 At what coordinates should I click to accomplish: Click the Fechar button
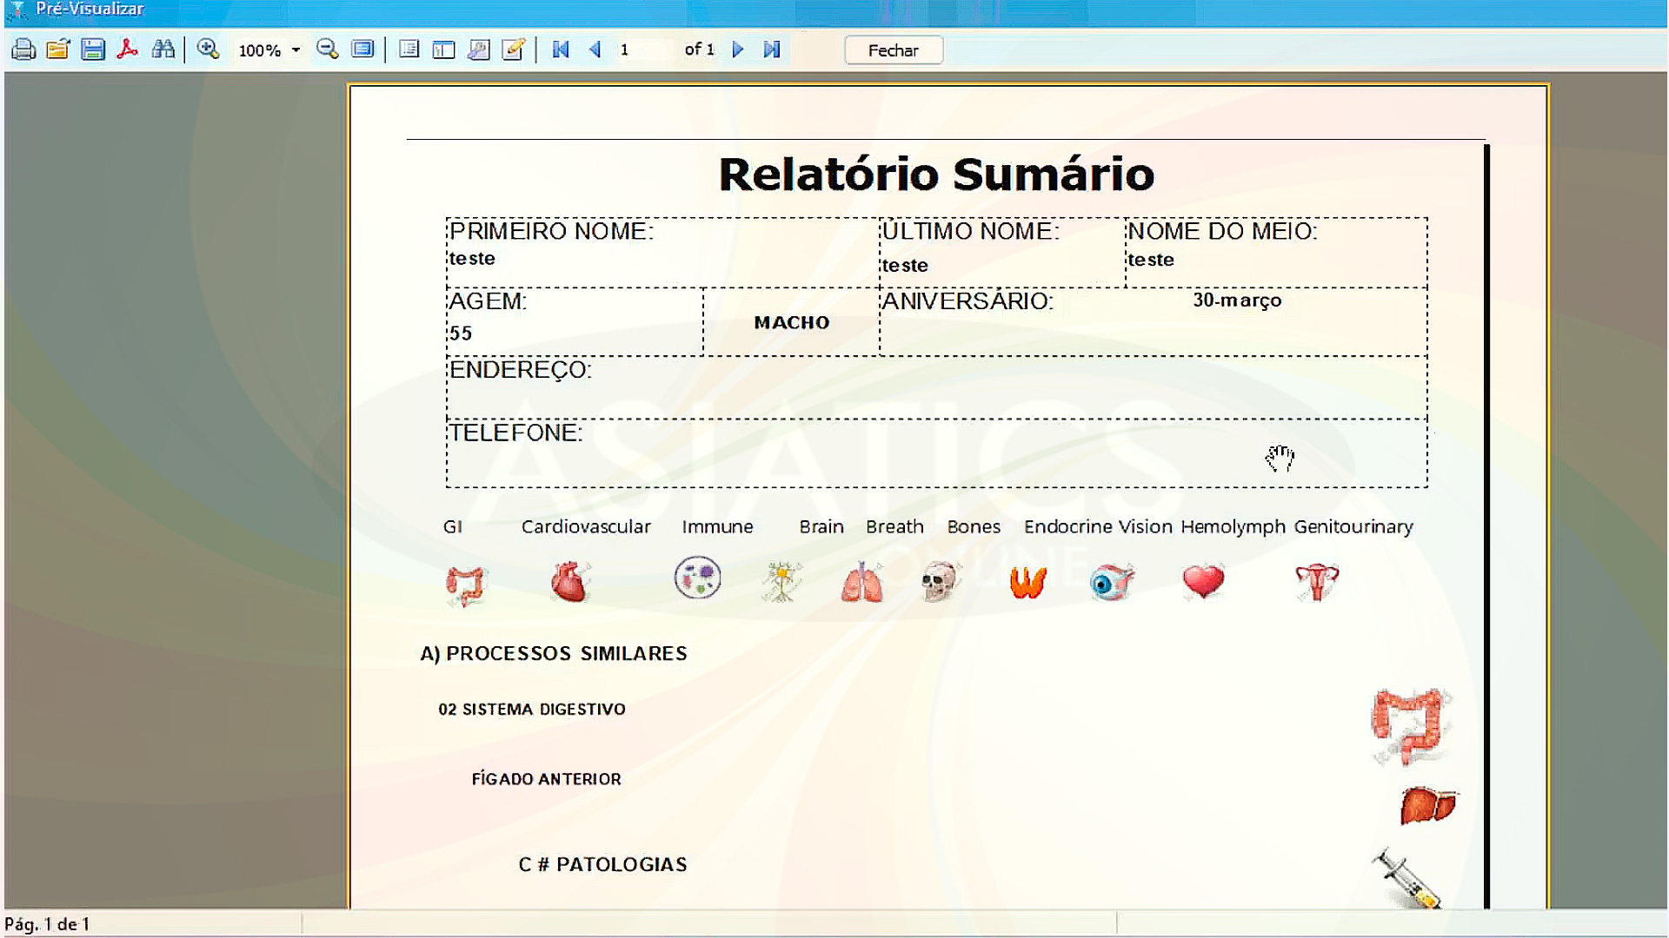894,50
